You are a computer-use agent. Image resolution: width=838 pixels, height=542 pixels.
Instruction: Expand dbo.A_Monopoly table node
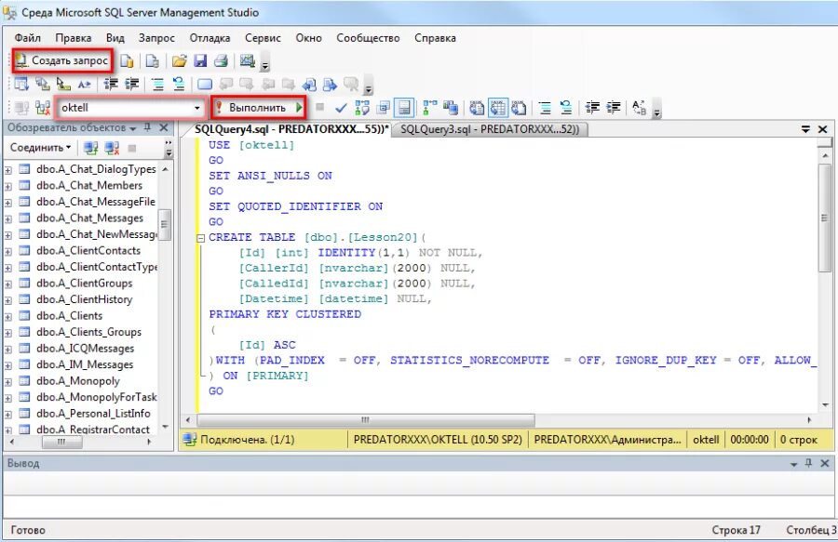tap(8, 382)
